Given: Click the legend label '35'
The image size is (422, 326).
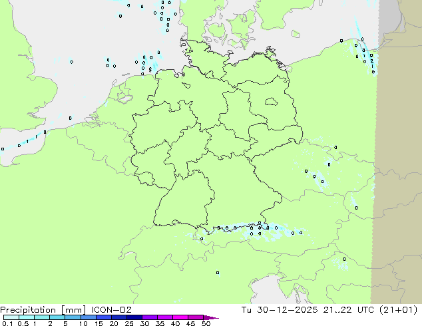Looking at the screenshot, I should 160,323.
